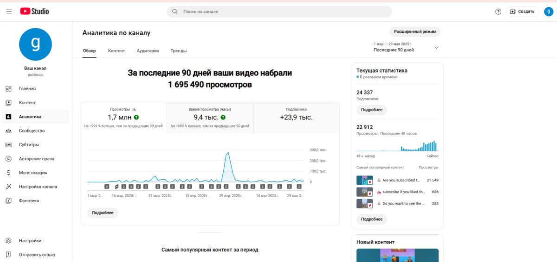Open the help question mark icon
This screenshot has width=557, height=262.
coord(499,12)
